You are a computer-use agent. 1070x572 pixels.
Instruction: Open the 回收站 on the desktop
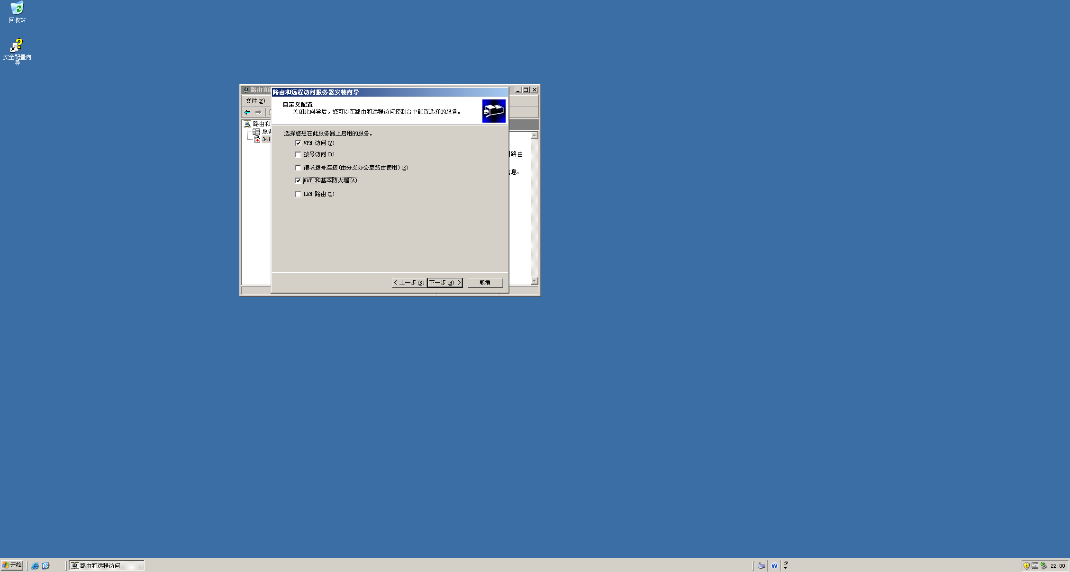pos(17,9)
